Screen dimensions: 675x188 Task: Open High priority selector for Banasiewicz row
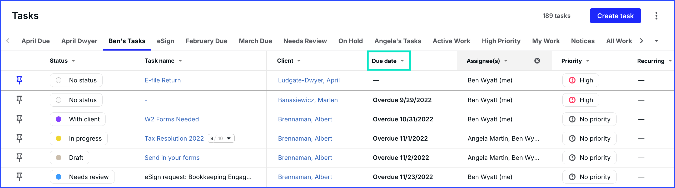580,100
